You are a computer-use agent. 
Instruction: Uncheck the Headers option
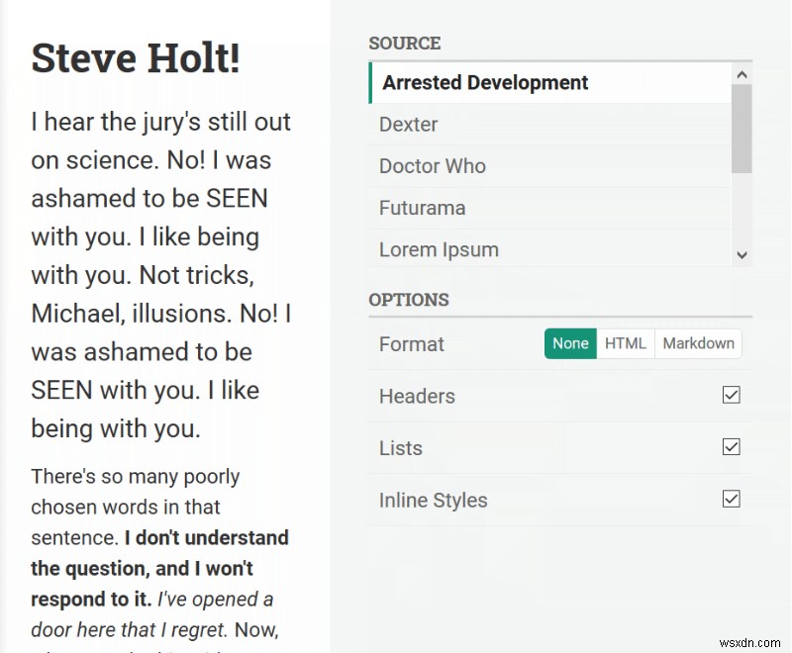[x=731, y=394]
